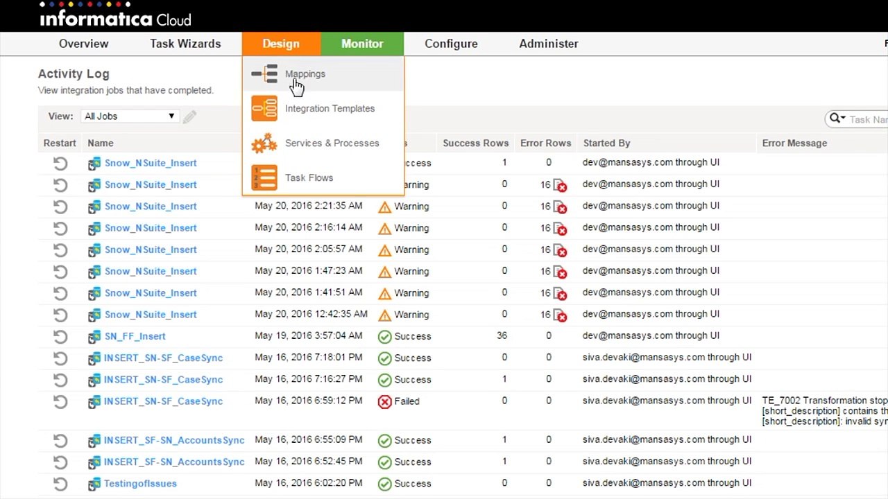The width and height of the screenshot is (888, 499).
Task: Select the TE_7002 Transformation error message
Action: click(825, 411)
